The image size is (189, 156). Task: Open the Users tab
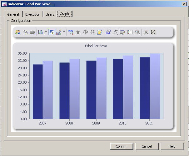[x=50, y=14]
